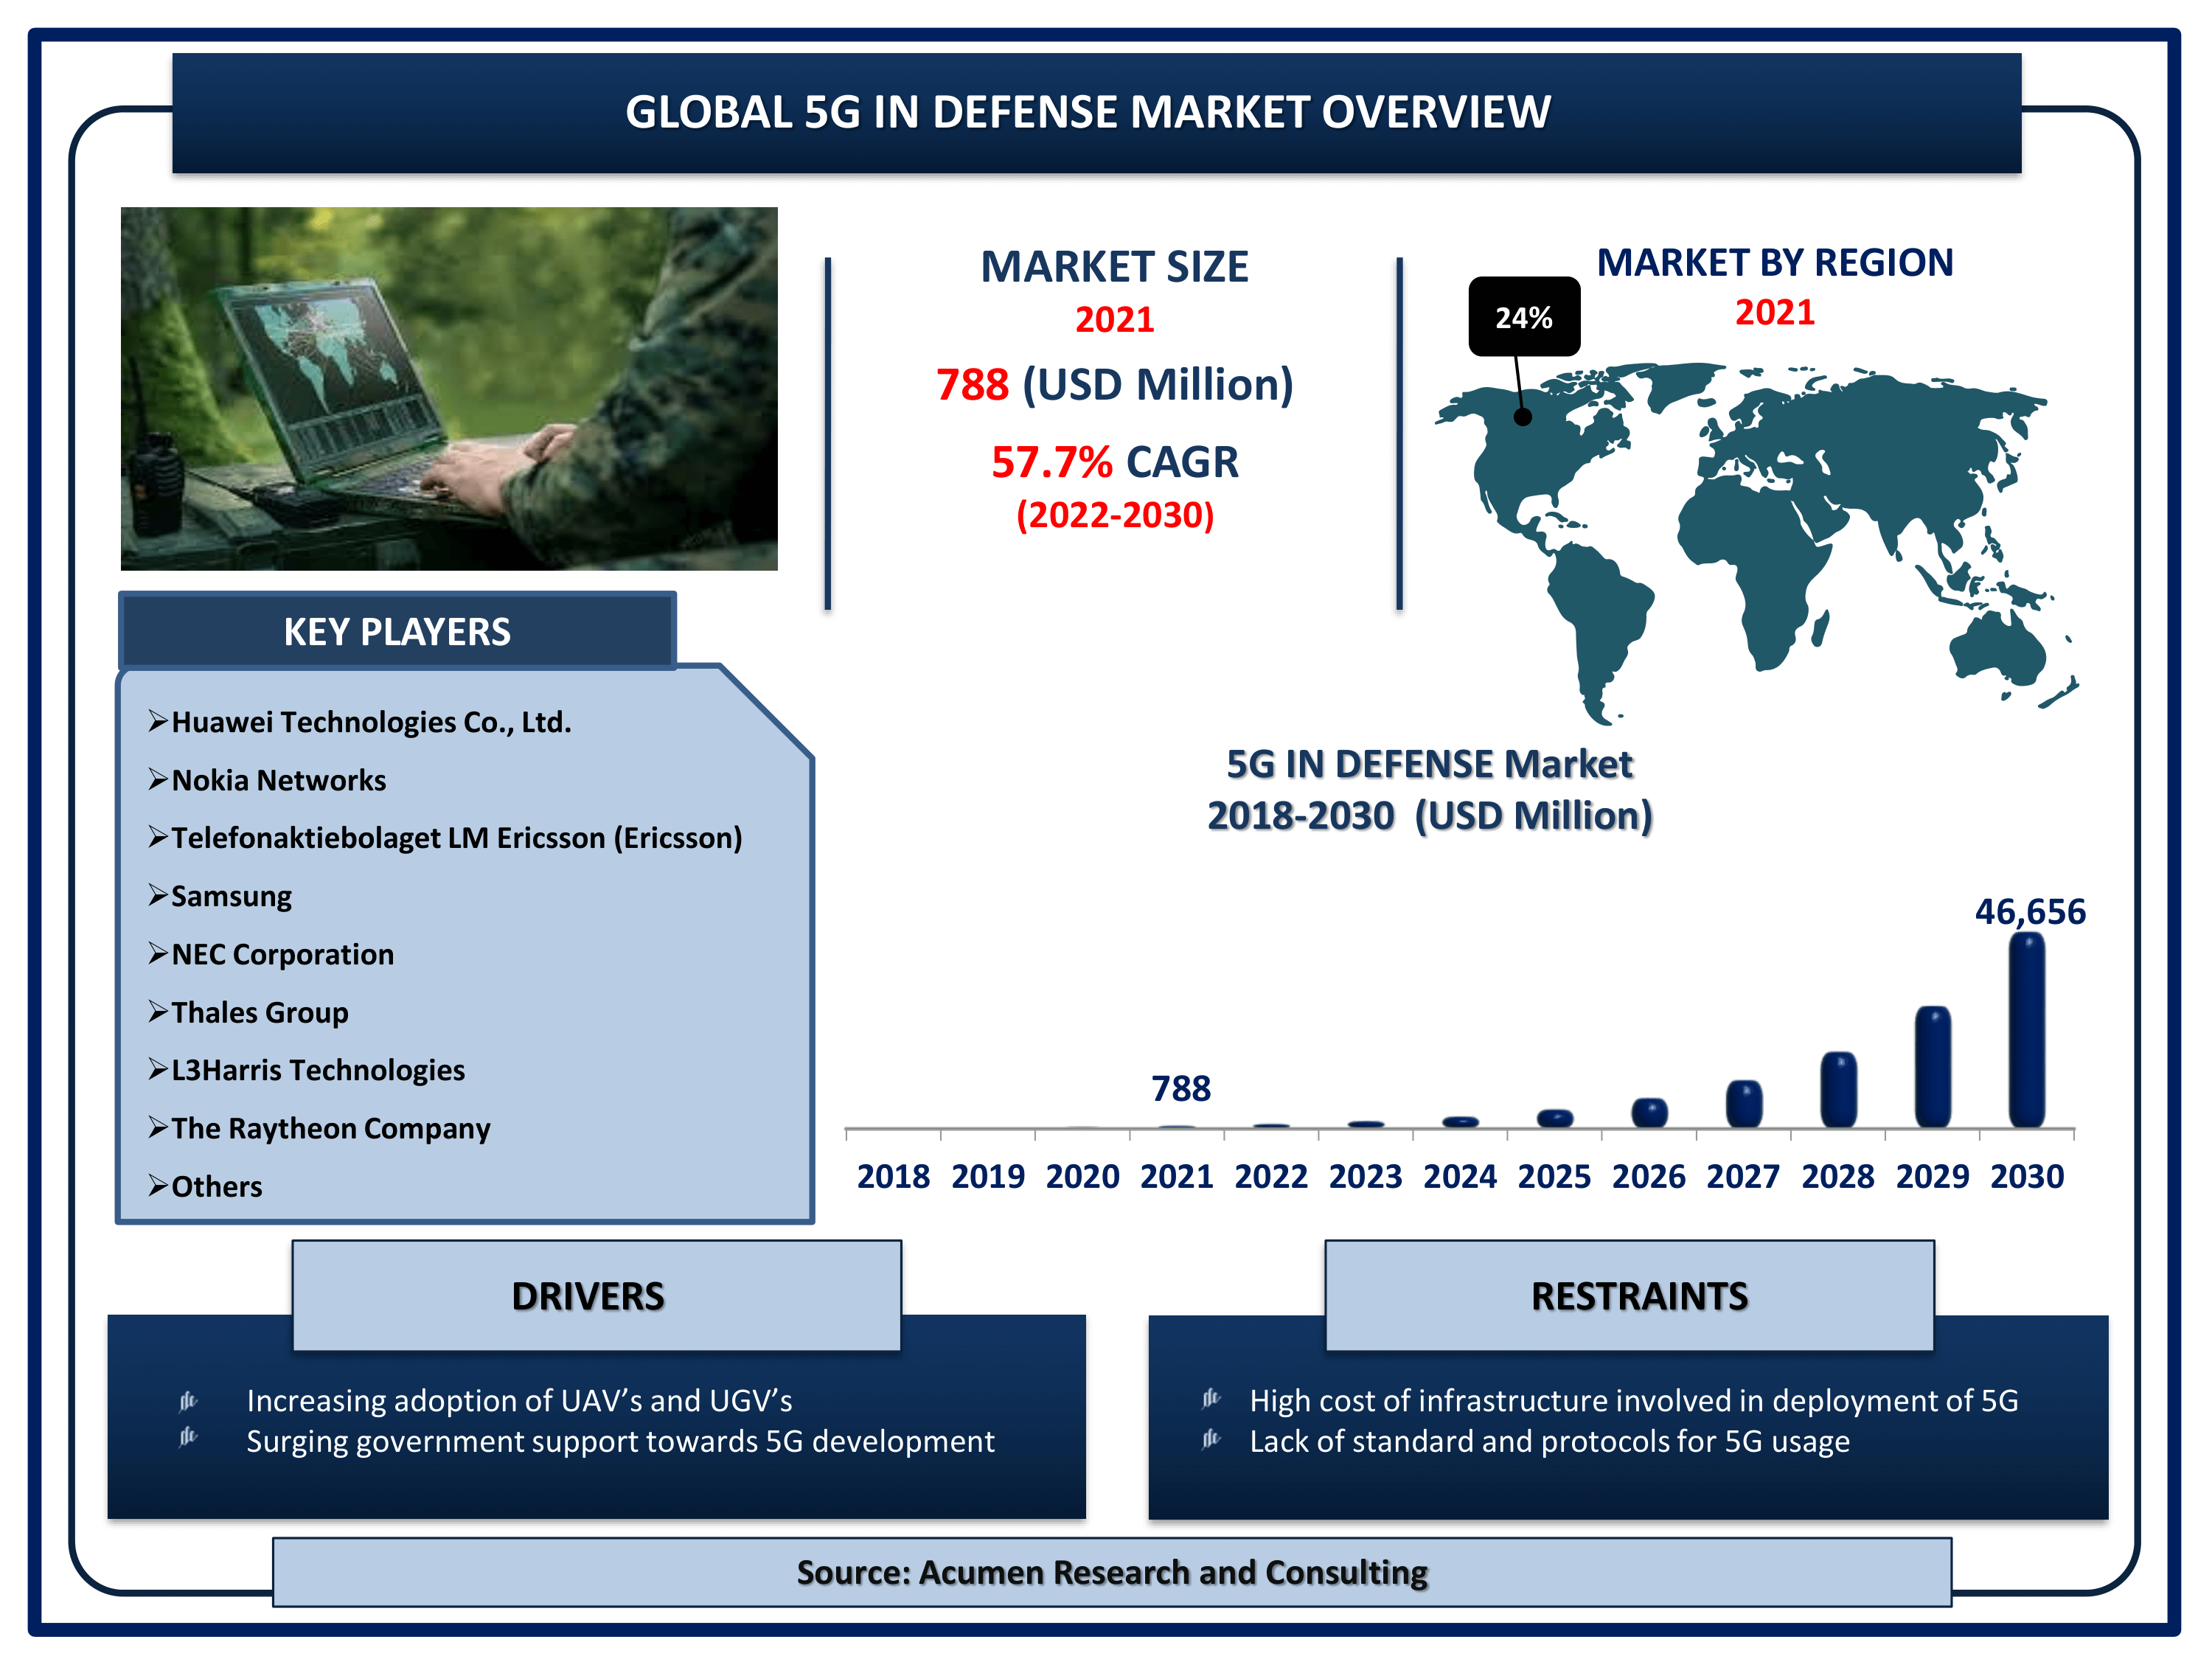Click the bullet icon before High cost
Screen dimensions: 2212x1659
1210,1398
